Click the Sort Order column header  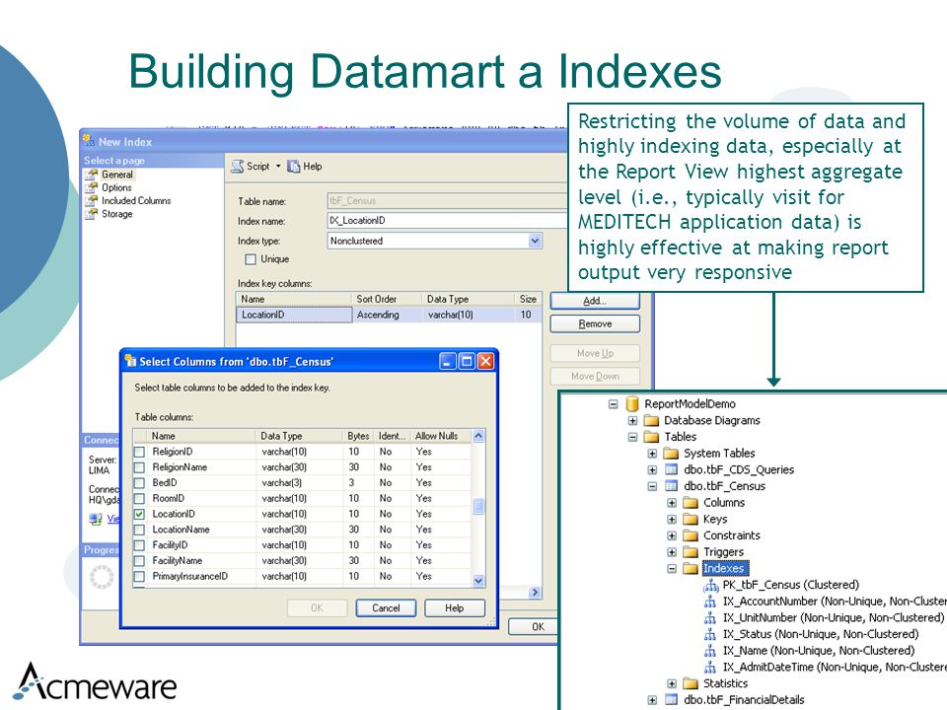pos(387,299)
